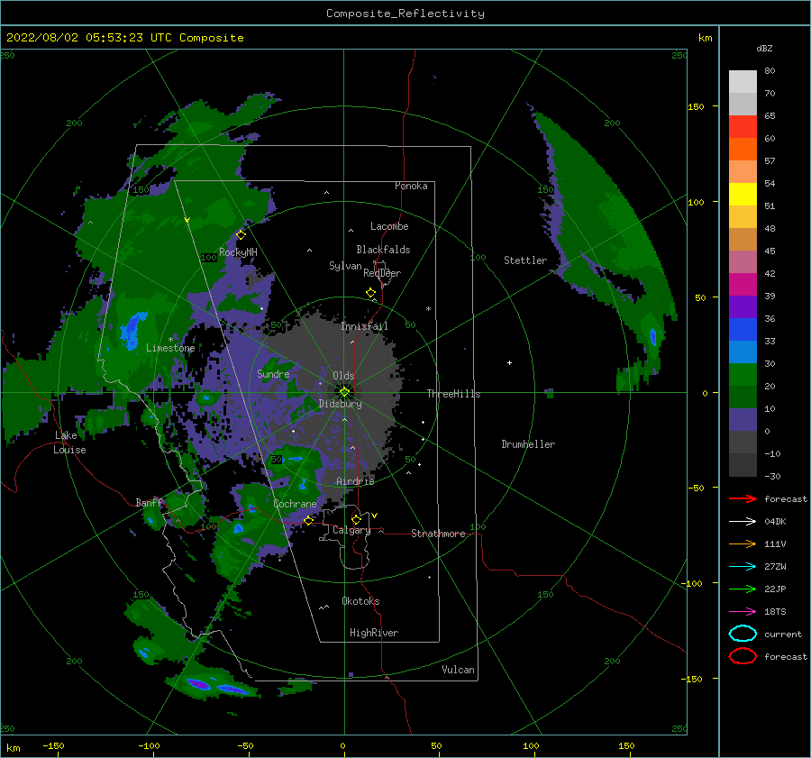Image resolution: width=811 pixels, height=758 pixels.
Task: Click the cyan current ellipse icon
Action: coord(743,634)
